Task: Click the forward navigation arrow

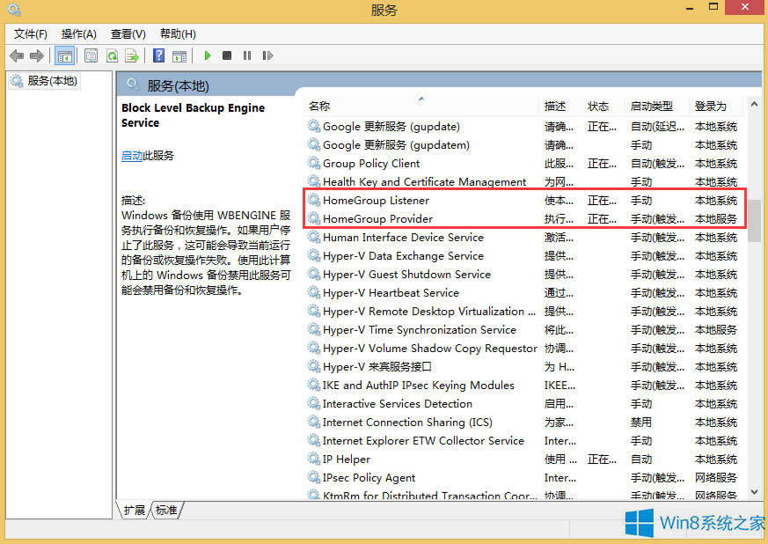Action: (x=35, y=55)
